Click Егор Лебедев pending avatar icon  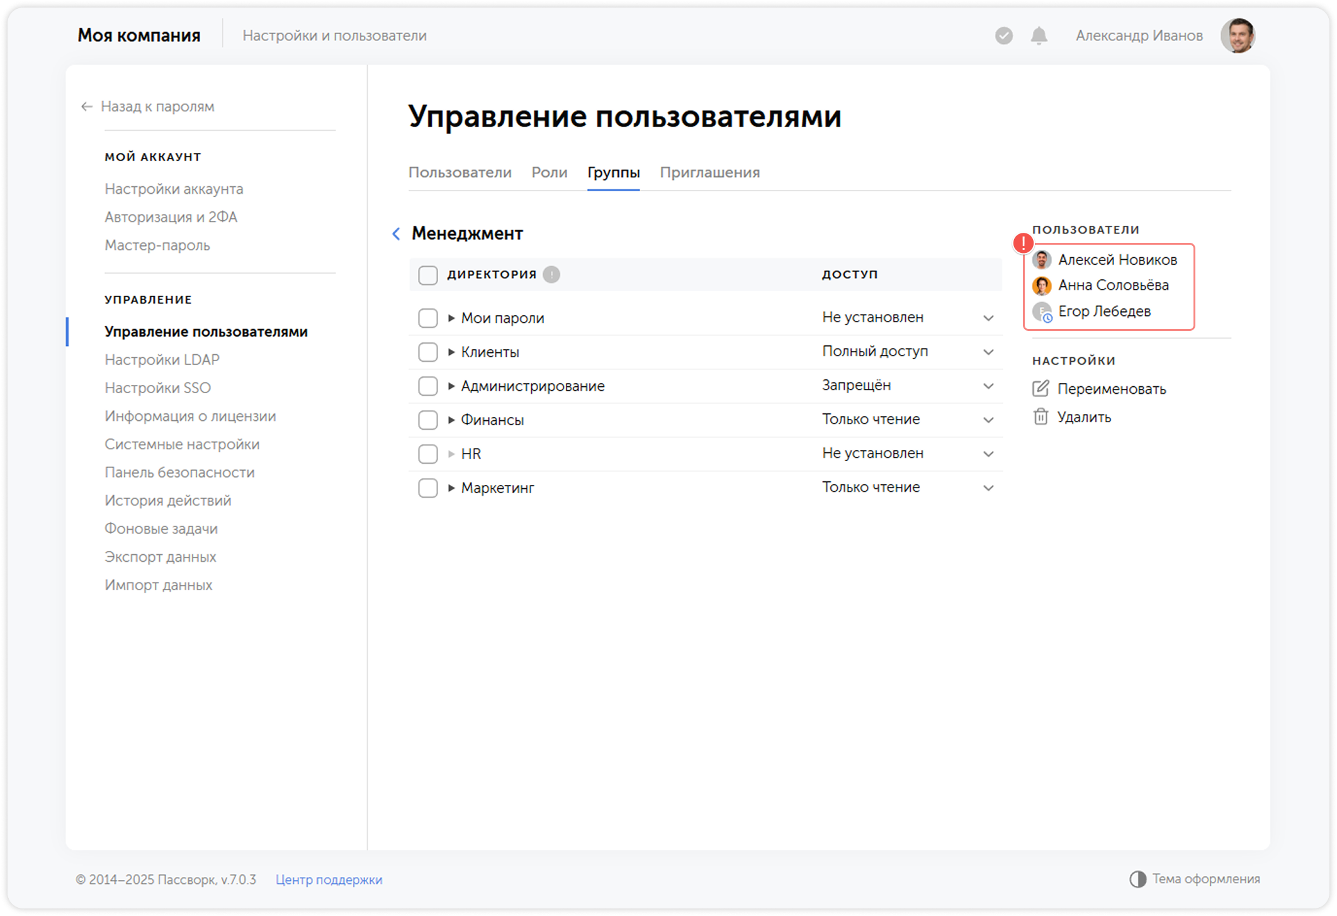pyautogui.click(x=1042, y=312)
